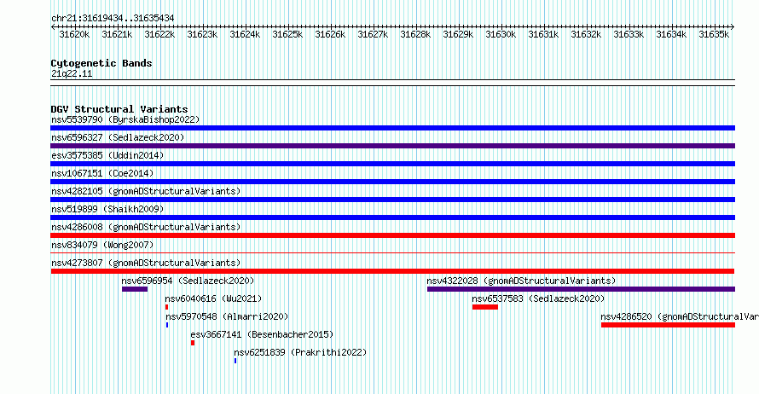Screen dimensions: 759x394
Task: Click nsv4322028 (gnomADStructuralVariants) label
Action: (521, 281)
